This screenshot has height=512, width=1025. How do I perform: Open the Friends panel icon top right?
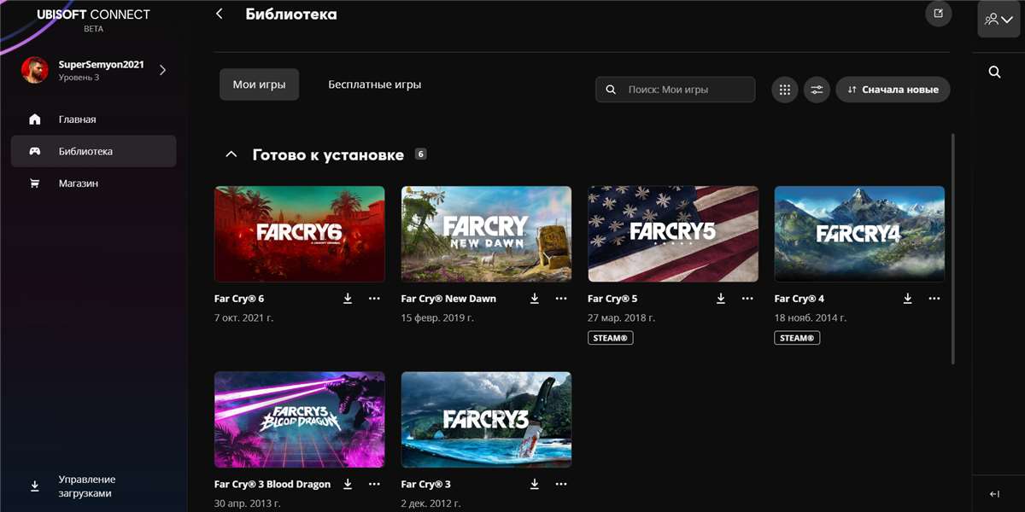[996, 18]
